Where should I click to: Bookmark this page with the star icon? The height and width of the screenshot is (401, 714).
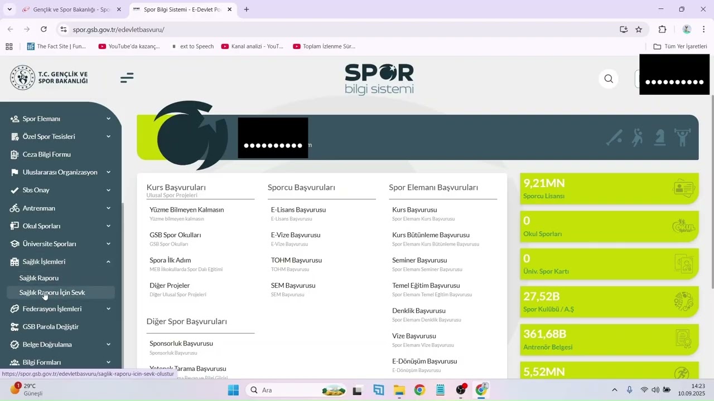click(639, 30)
